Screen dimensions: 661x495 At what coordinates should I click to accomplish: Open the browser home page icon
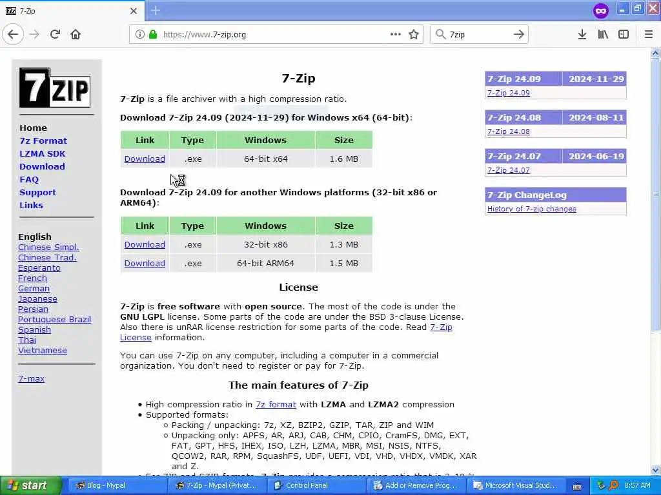pos(76,35)
